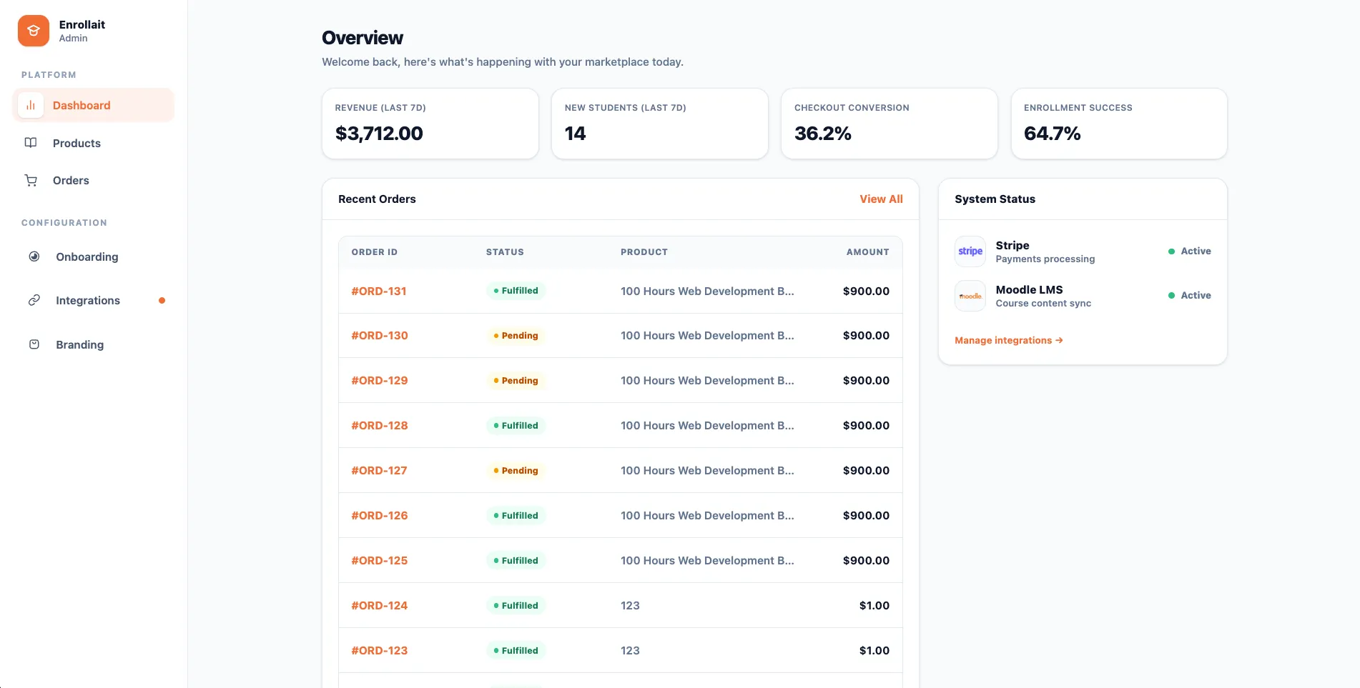Open the View All orders link
Viewport: 1360px width, 688px height.
(x=881, y=199)
